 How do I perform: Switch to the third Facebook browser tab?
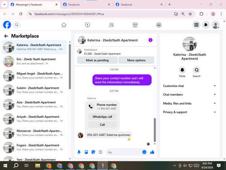pyautogui.click(x=139, y=5)
